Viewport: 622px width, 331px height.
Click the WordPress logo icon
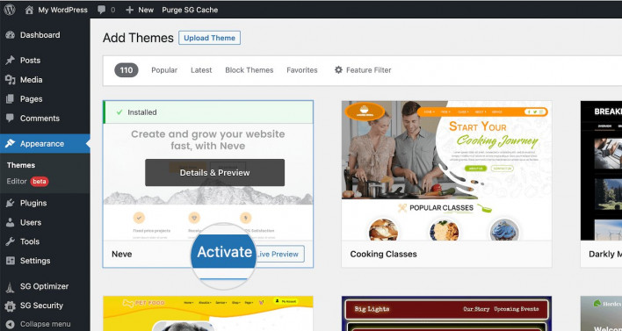pos(10,10)
